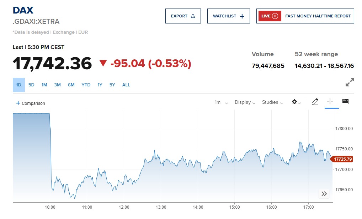
Task: Switch to the 5D time range
Action: (x=31, y=85)
